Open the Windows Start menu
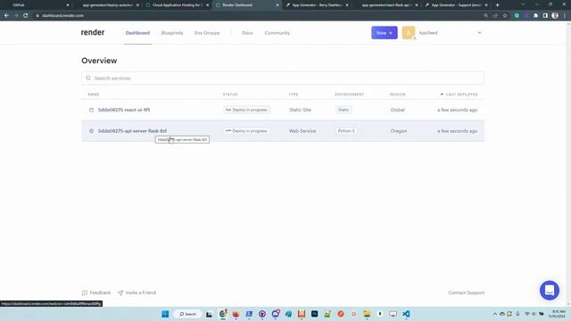This screenshot has height=321, width=571. (165, 314)
